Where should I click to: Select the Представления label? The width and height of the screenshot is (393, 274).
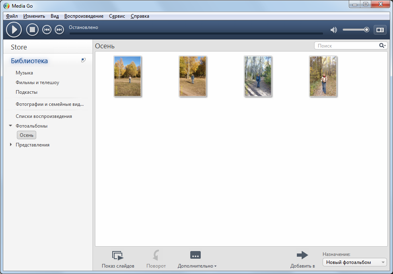coord(33,145)
